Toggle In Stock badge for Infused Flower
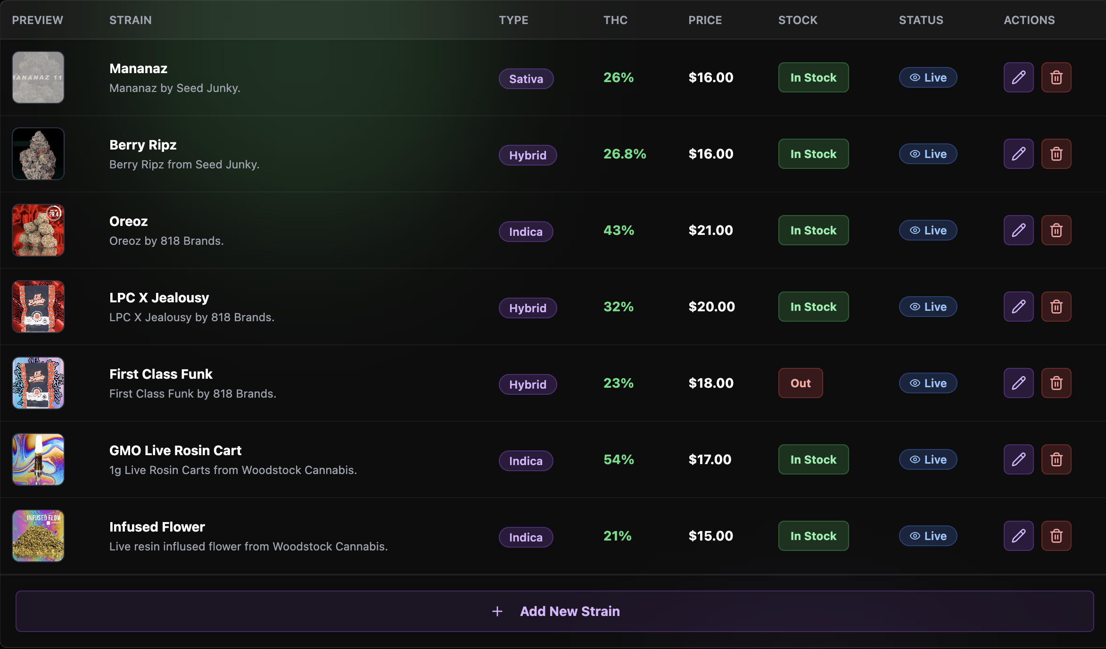This screenshot has width=1106, height=649. [813, 536]
